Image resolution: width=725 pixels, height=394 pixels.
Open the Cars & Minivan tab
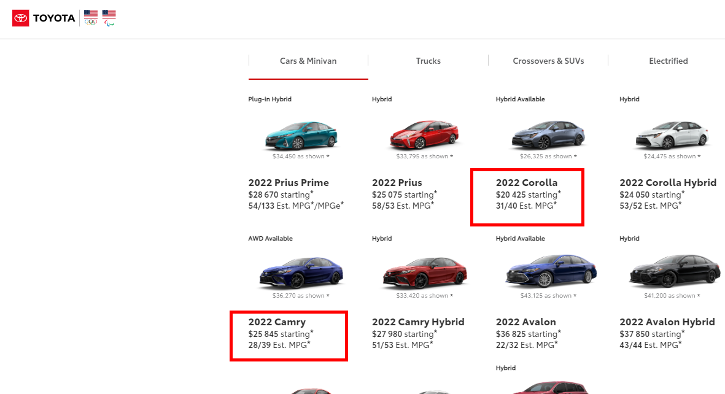(x=308, y=61)
